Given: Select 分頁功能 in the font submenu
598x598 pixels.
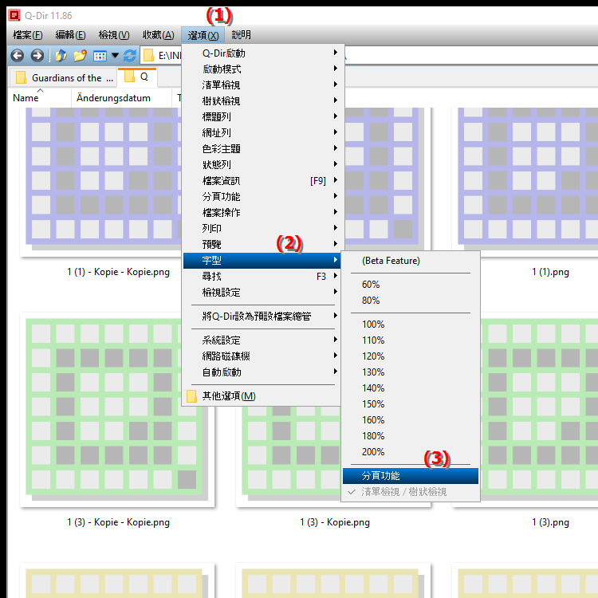Looking at the screenshot, I should pos(411,476).
